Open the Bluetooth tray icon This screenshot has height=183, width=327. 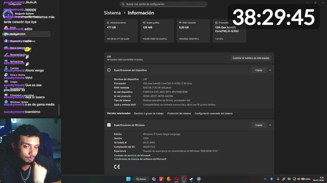click(272, 179)
